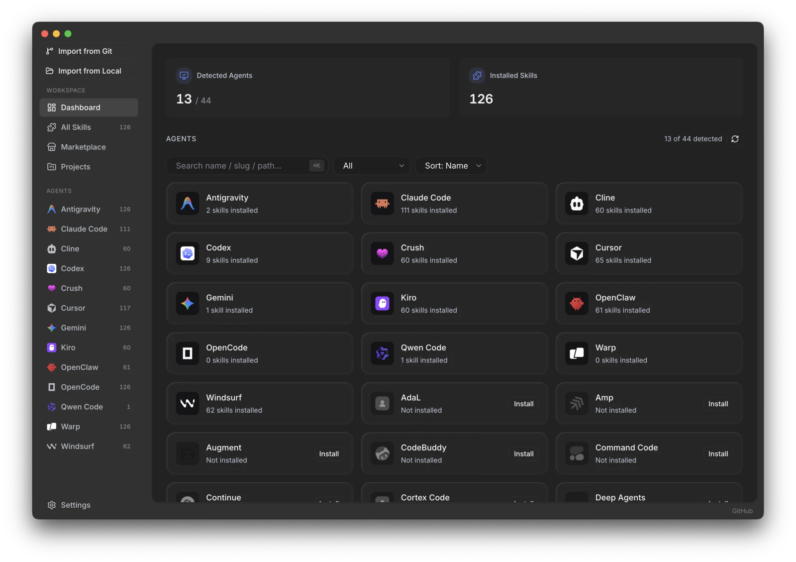Click the Detected Agents monitor icon

point(184,76)
